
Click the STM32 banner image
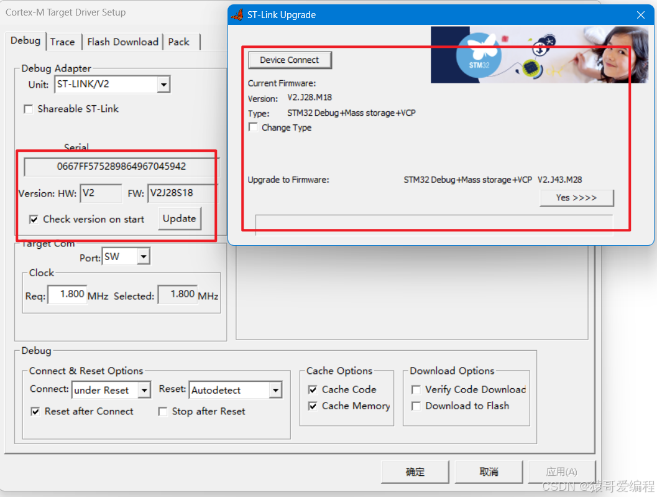coord(539,55)
